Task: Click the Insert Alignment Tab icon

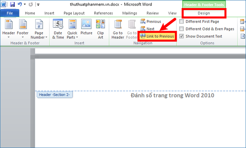Action: click(243, 36)
